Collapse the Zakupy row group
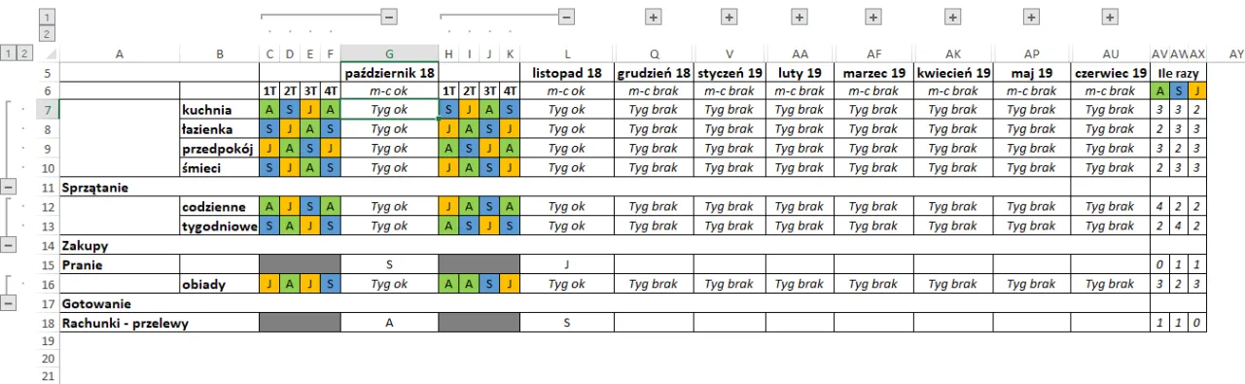This screenshot has height=384, width=1245. coord(9,245)
